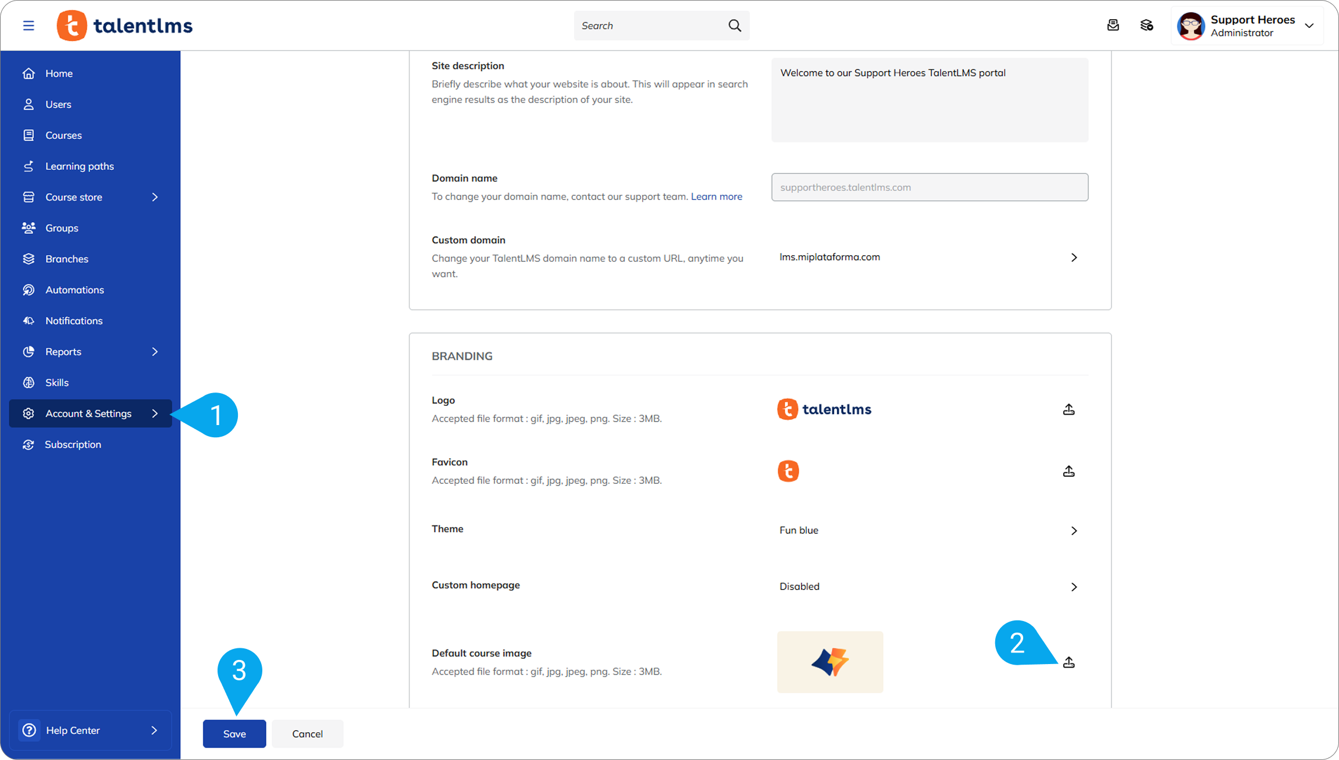Follow the Learn more link
Screen dimensions: 1339x760
click(x=716, y=197)
